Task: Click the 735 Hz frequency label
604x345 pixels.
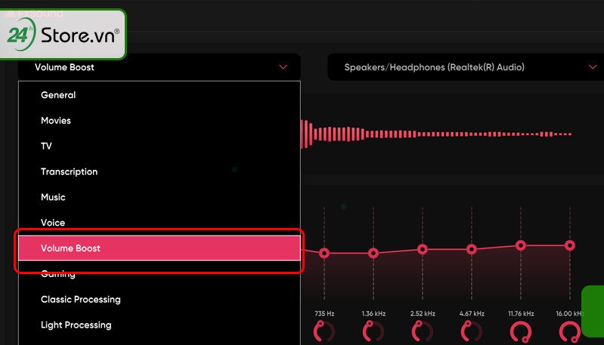Action: click(x=324, y=313)
